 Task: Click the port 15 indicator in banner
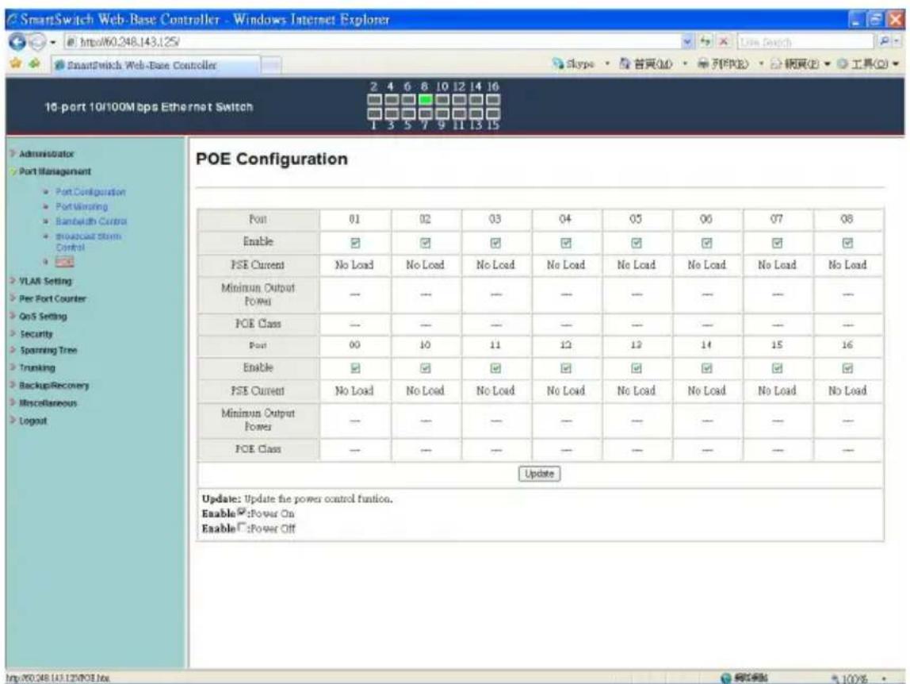coord(493,113)
